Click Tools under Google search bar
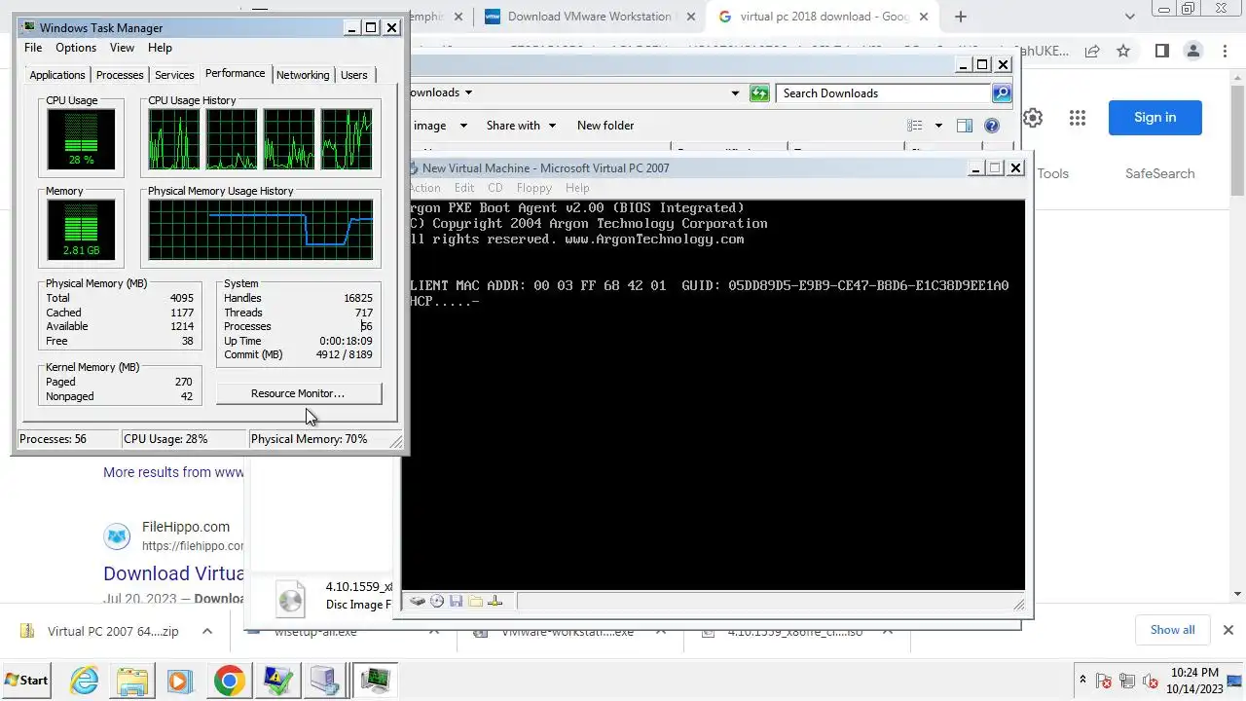The height and width of the screenshot is (701, 1246). point(1052,174)
